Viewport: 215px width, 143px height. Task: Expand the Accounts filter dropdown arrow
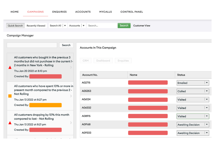point(84,26)
